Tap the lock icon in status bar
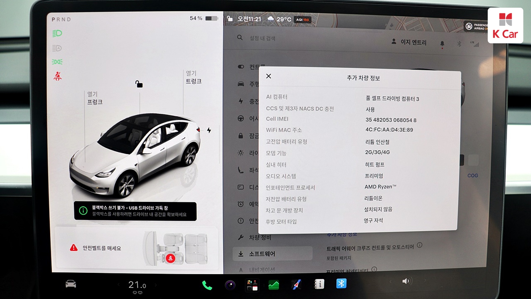The height and width of the screenshot is (299, 531). [230, 19]
